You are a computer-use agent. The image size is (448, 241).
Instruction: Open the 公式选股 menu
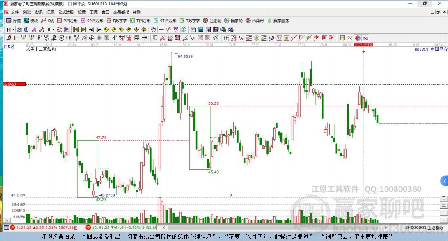[x=66, y=12]
